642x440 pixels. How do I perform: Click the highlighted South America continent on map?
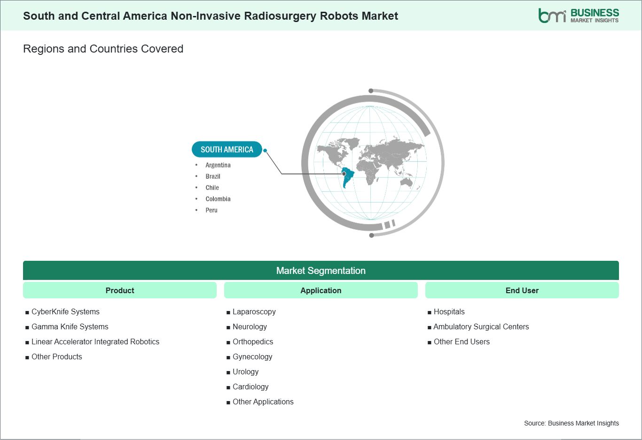point(347,177)
